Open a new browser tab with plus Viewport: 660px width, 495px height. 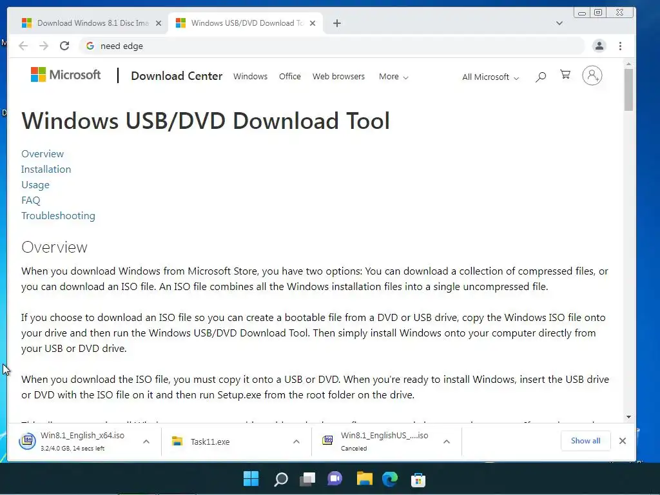(x=336, y=23)
